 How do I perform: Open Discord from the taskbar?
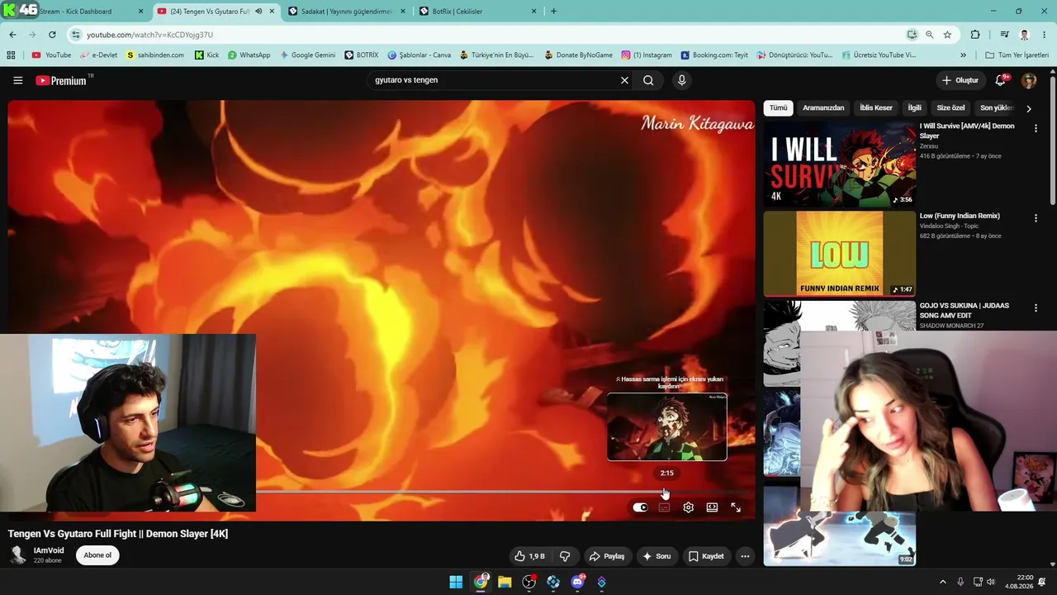(577, 582)
